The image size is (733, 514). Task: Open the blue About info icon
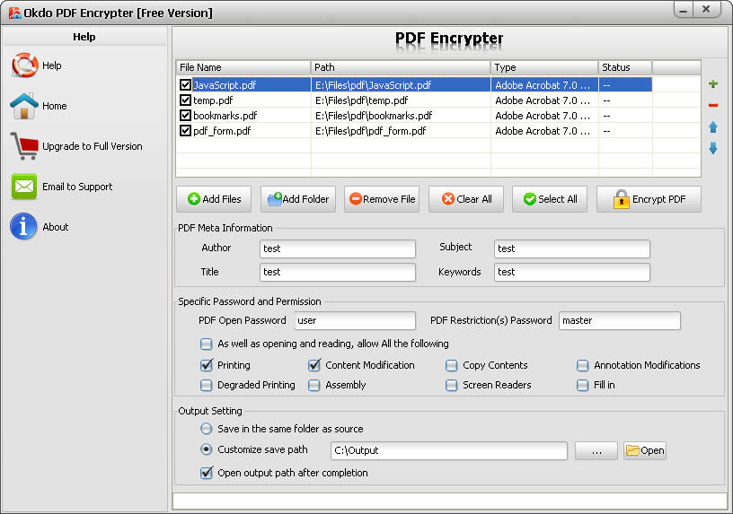(23, 226)
